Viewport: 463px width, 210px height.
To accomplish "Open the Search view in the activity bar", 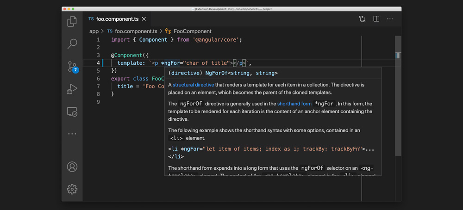I will (x=72, y=44).
